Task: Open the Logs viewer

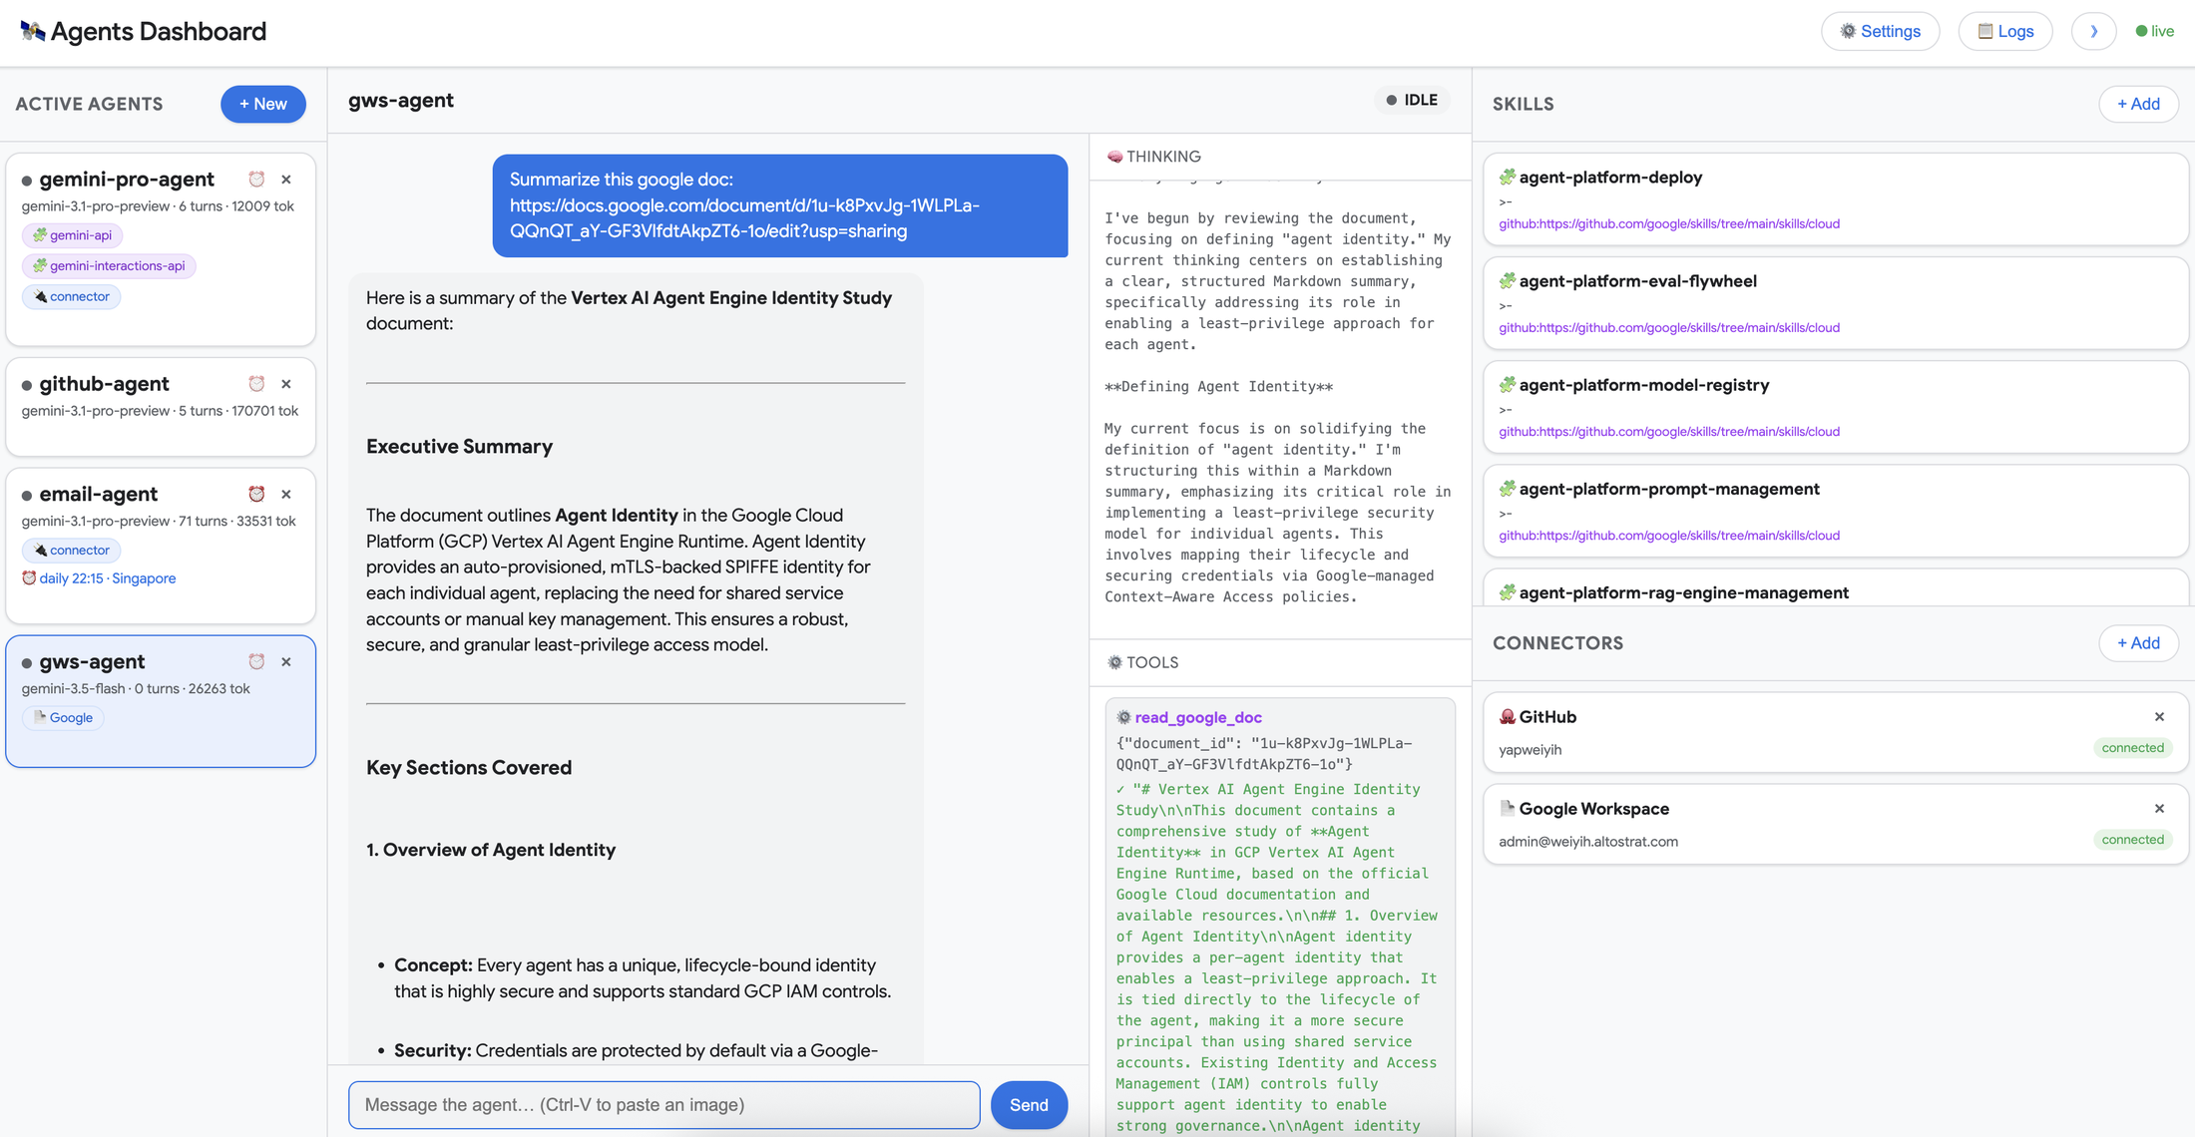Action: tap(2005, 31)
